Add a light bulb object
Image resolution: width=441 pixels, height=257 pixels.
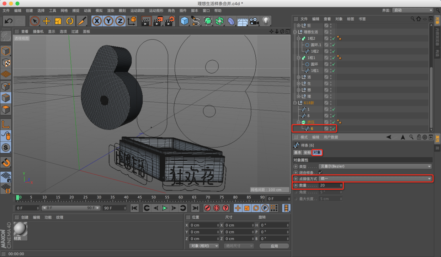(266, 21)
